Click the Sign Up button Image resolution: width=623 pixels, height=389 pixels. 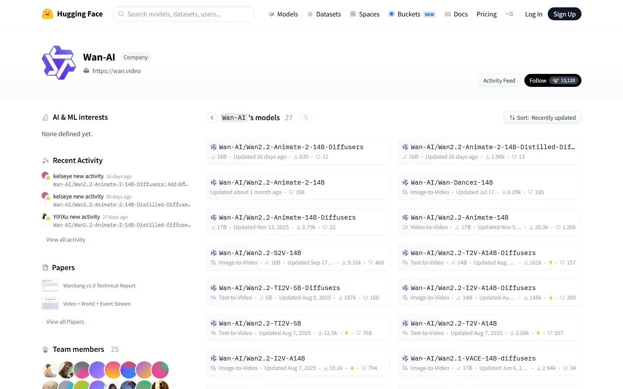(565, 14)
